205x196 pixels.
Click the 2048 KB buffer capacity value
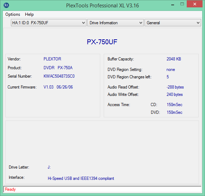coord(174,59)
